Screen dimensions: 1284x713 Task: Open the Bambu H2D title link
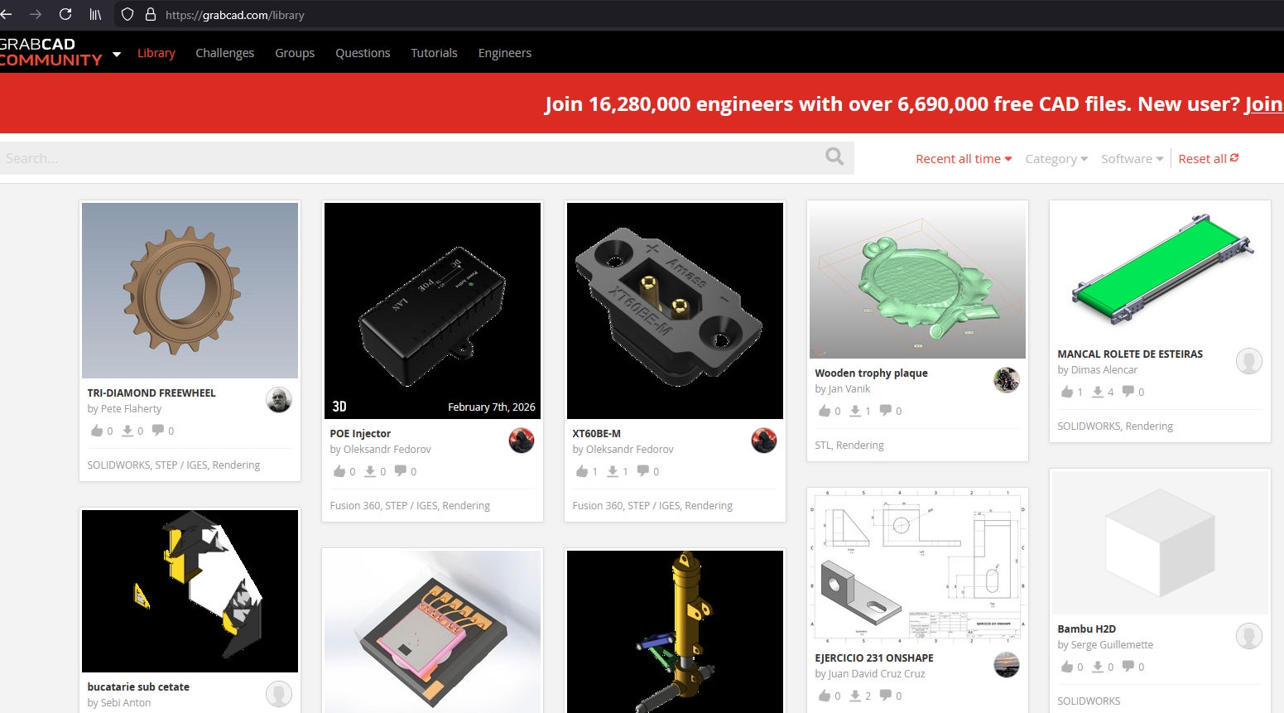point(1086,629)
